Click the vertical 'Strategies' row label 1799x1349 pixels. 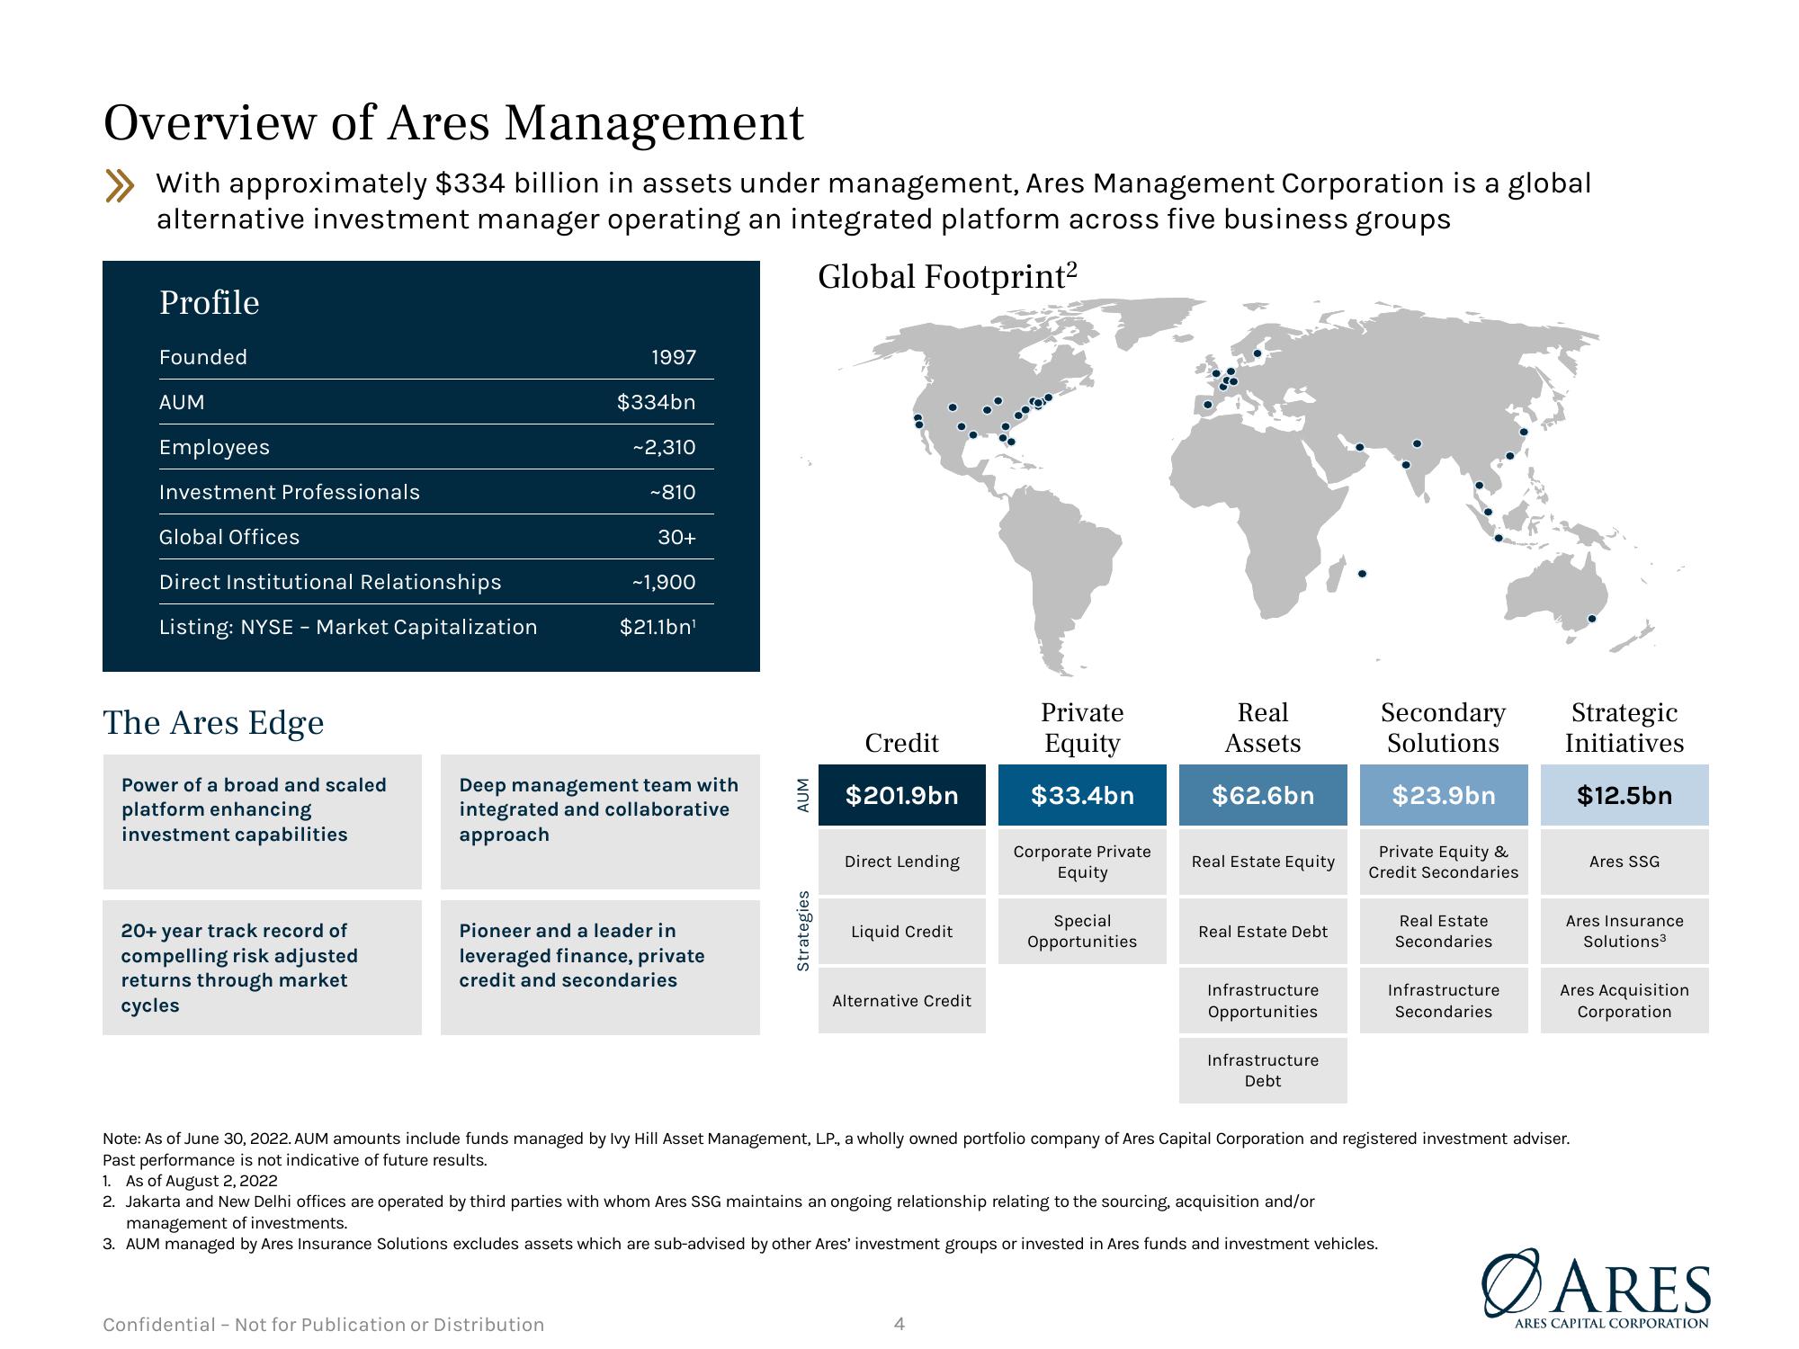pyautogui.click(x=803, y=931)
